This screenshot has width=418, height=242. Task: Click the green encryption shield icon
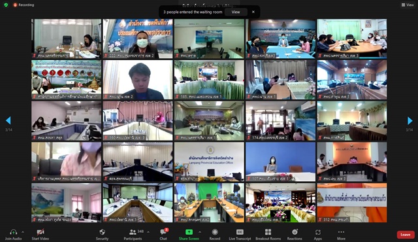[x=6, y=5]
